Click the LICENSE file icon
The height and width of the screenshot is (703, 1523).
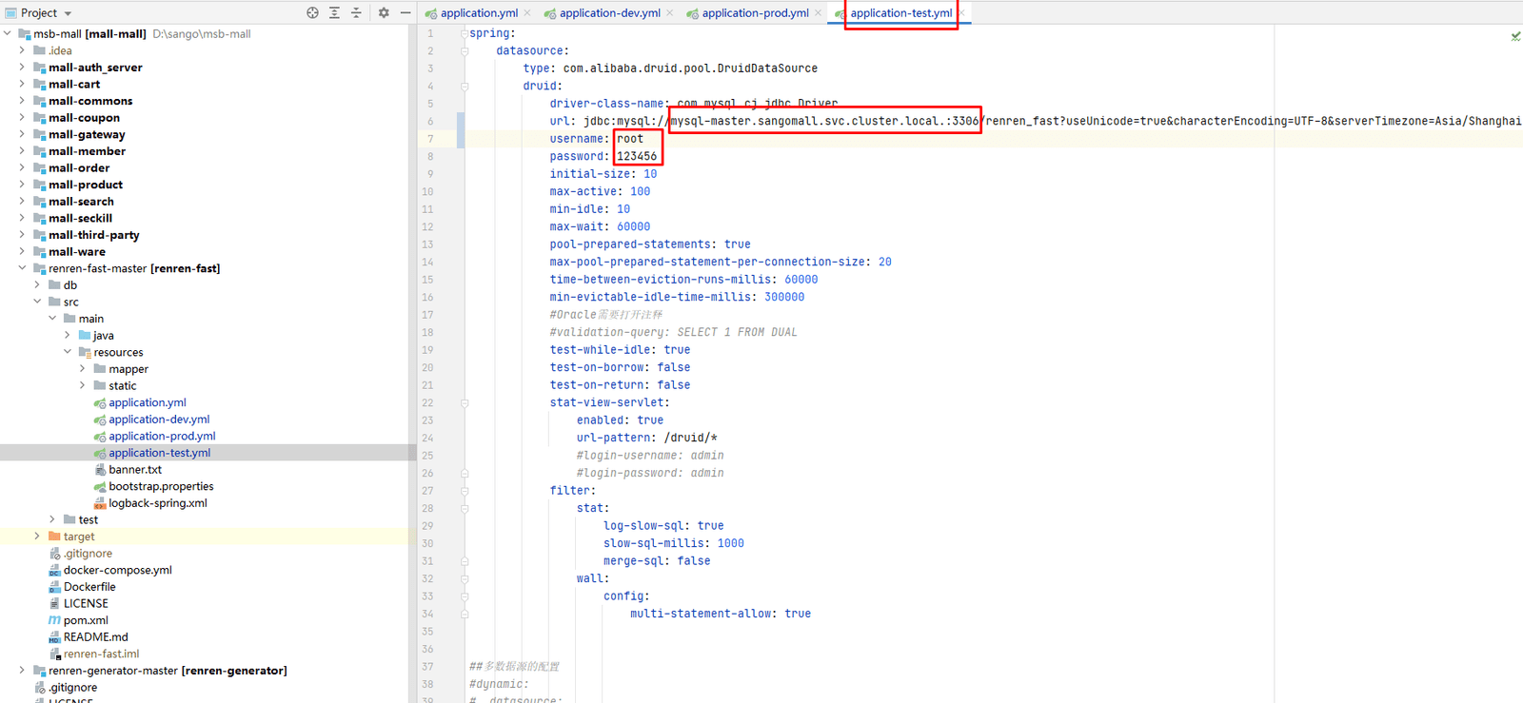click(x=54, y=604)
